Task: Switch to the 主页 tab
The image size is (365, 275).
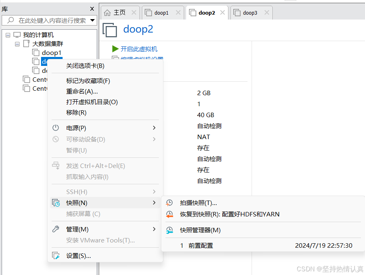Action: [x=120, y=13]
